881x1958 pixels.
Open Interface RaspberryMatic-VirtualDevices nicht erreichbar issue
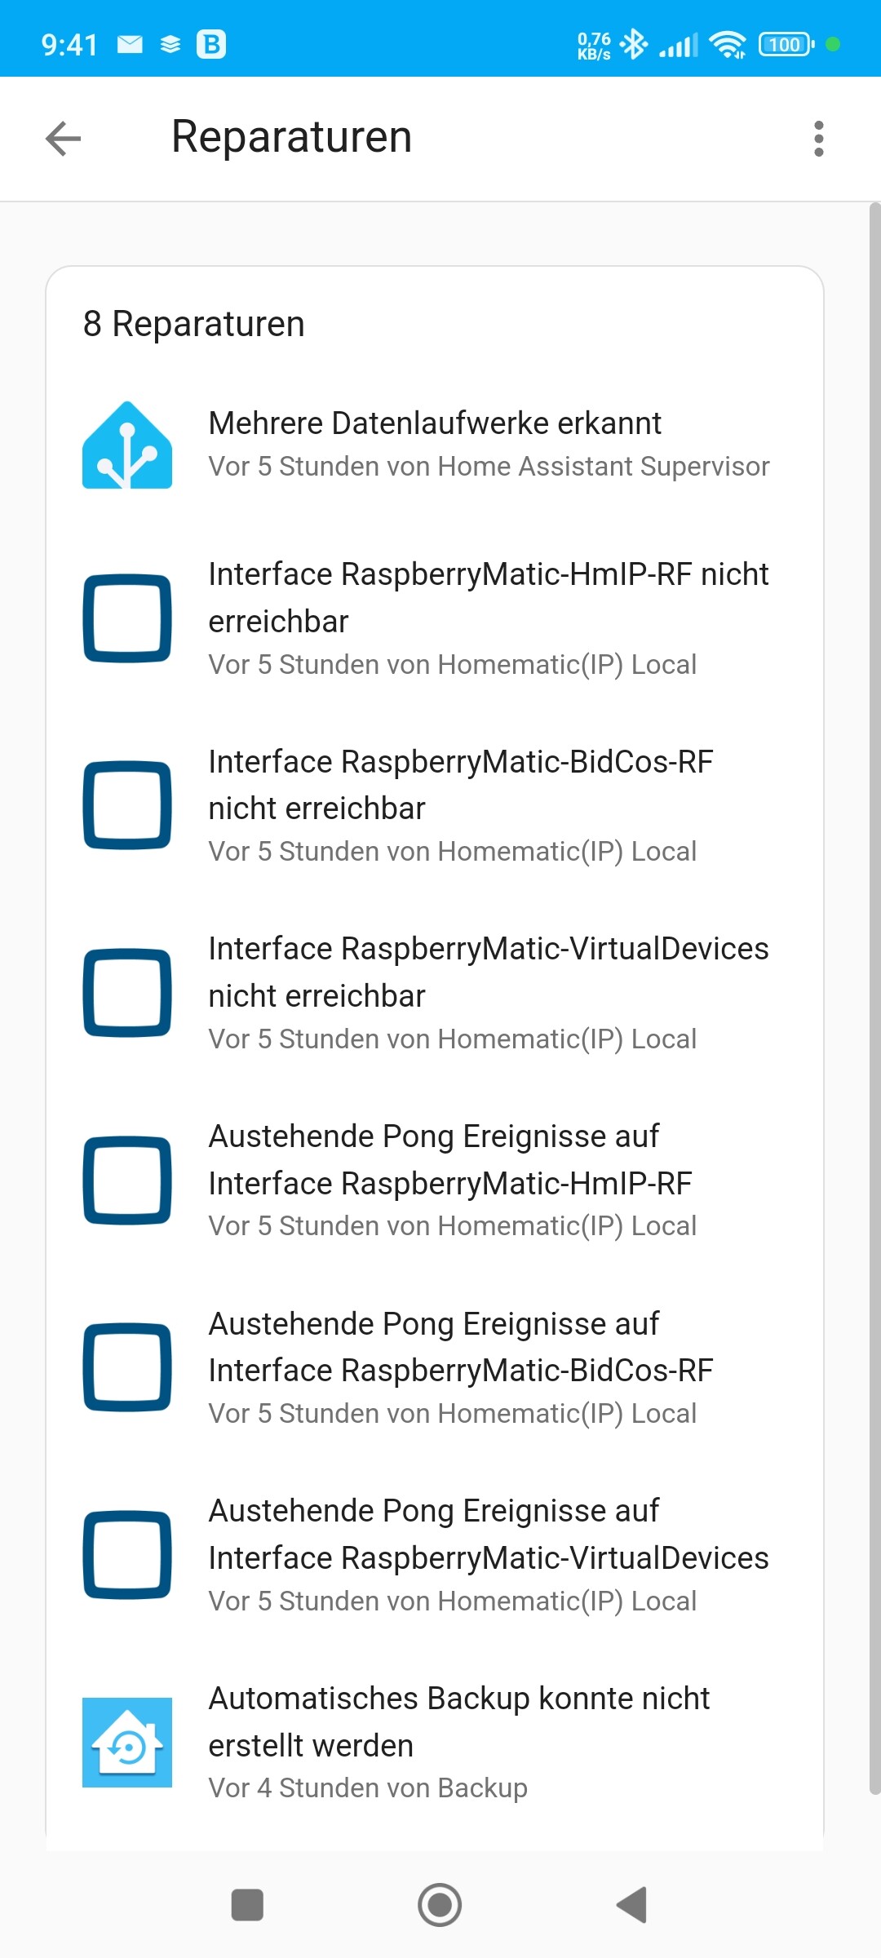435,993
